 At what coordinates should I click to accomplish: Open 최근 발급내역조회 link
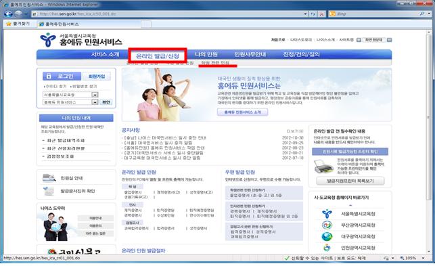66,141
